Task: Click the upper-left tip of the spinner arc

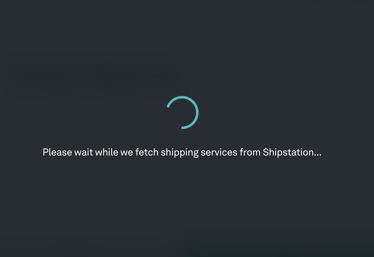Action: tap(168, 106)
